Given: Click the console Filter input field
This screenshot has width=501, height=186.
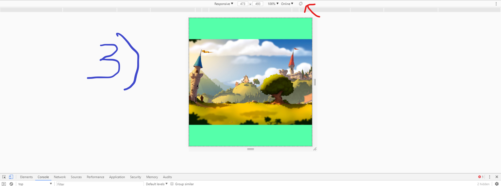Looking at the screenshot, I should pyautogui.click(x=100, y=184).
